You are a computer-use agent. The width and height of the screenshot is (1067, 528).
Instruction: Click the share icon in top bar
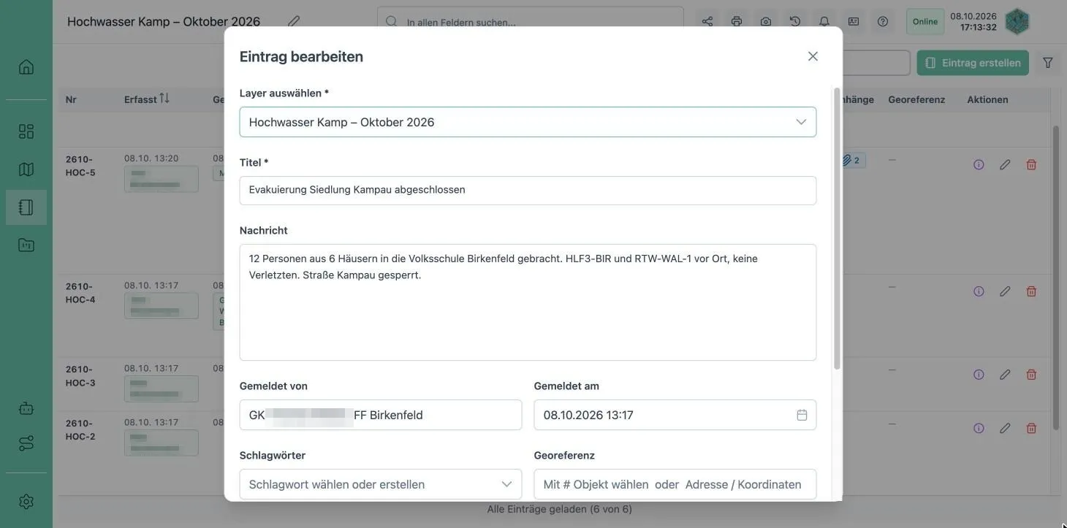click(707, 21)
